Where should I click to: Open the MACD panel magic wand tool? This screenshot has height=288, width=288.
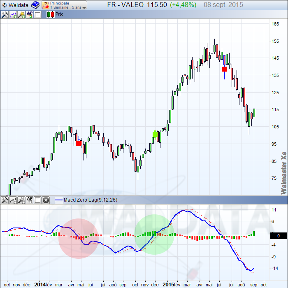[21, 200]
